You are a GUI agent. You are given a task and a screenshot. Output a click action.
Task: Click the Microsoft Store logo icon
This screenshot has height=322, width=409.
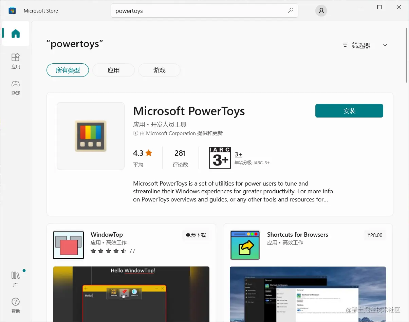pyautogui.click(x=13, y=11)
